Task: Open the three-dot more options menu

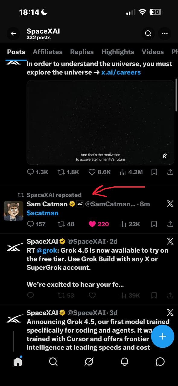Action: pyautogui.click(x=165, y=33)
